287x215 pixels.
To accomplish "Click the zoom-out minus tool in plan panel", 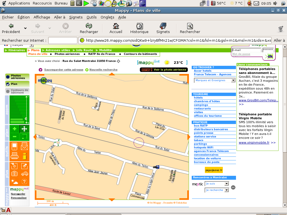I will (x=15, y=136).
